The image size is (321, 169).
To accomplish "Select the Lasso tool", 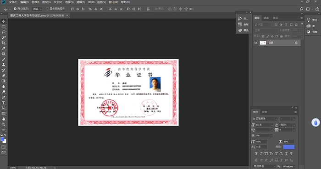I will pos(4,32).
